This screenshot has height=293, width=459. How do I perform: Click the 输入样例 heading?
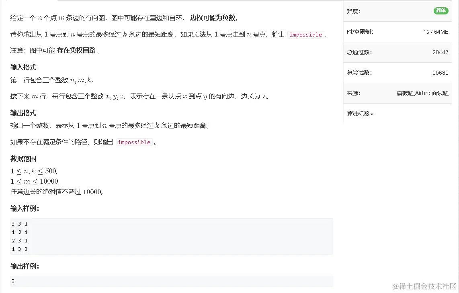25,208
